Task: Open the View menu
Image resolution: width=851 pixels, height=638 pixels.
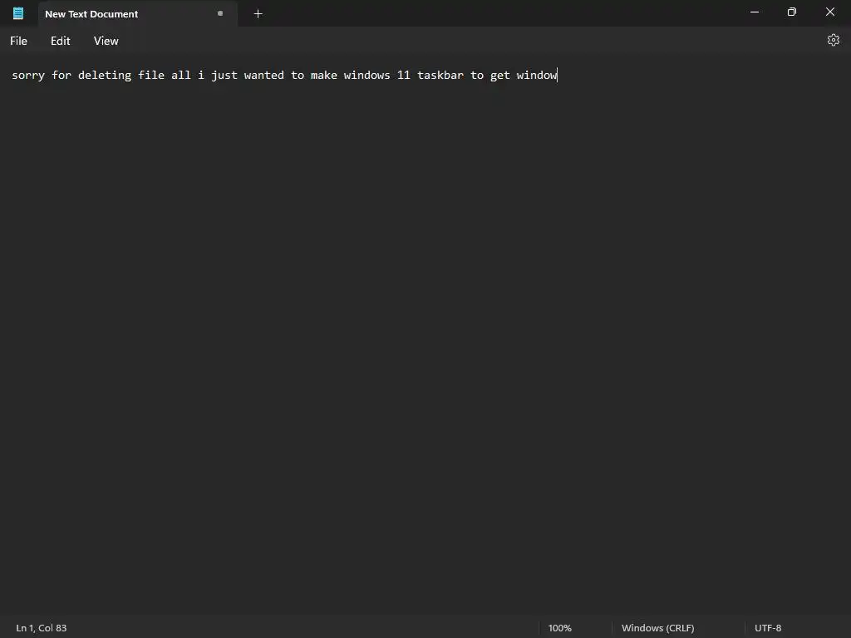Action: (106, 41)
